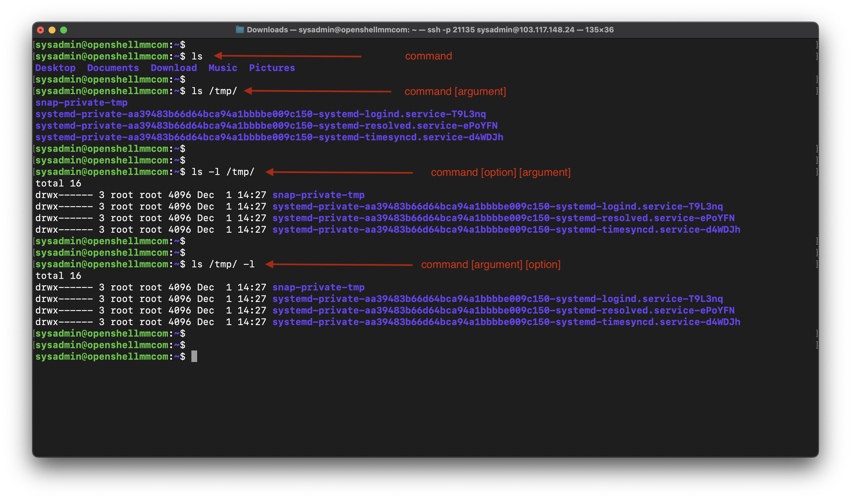The height and width of the screenshot is (500, 851).
Task: Click the Desktop directory name
Action: [x=55, y=68]
